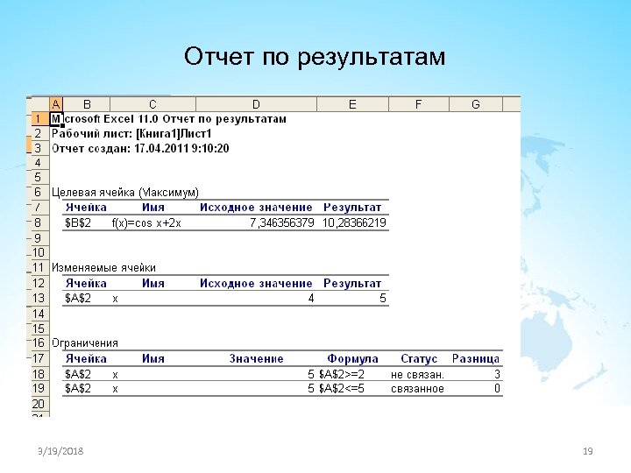Screen dimensions: 631x473
Task: Click formula '$A$2<=5'
Action: (342, 389)
